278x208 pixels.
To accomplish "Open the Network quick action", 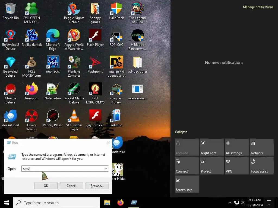I will [x=262, y=148].
